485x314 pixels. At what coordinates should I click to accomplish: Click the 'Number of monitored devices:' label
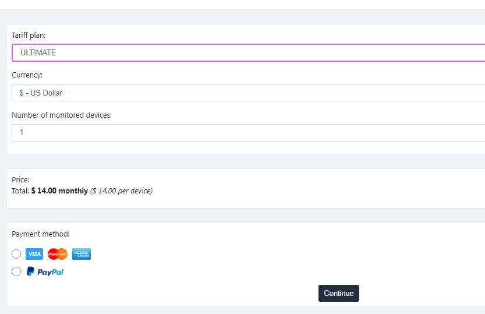(x=62, y=115)
